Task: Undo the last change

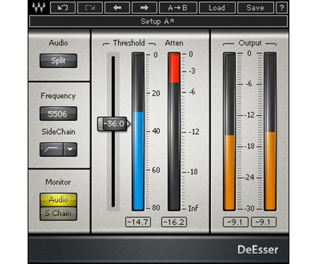Action: pos(63,7)
